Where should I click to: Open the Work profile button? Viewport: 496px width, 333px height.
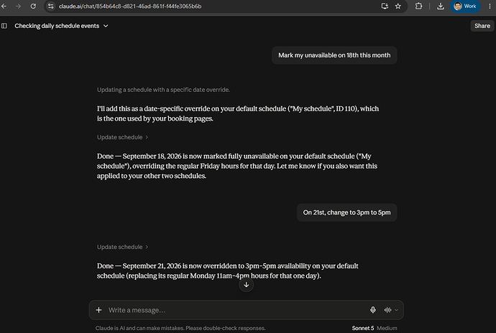click(x=465, y=6)
